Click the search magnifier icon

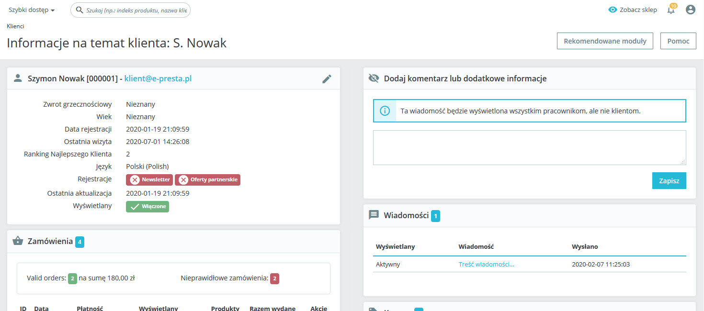79,10
